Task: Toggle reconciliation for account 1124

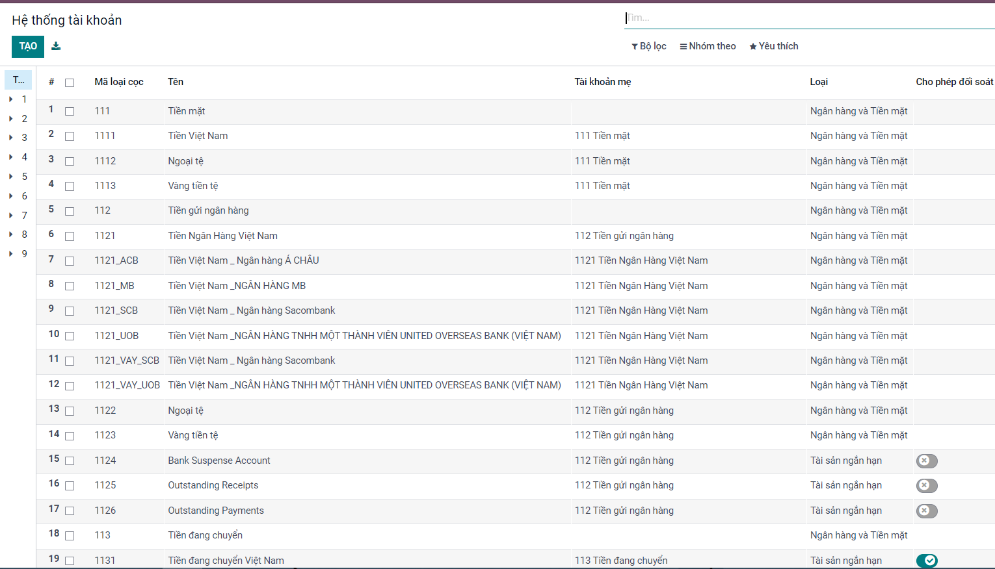Action: [926, 461]
